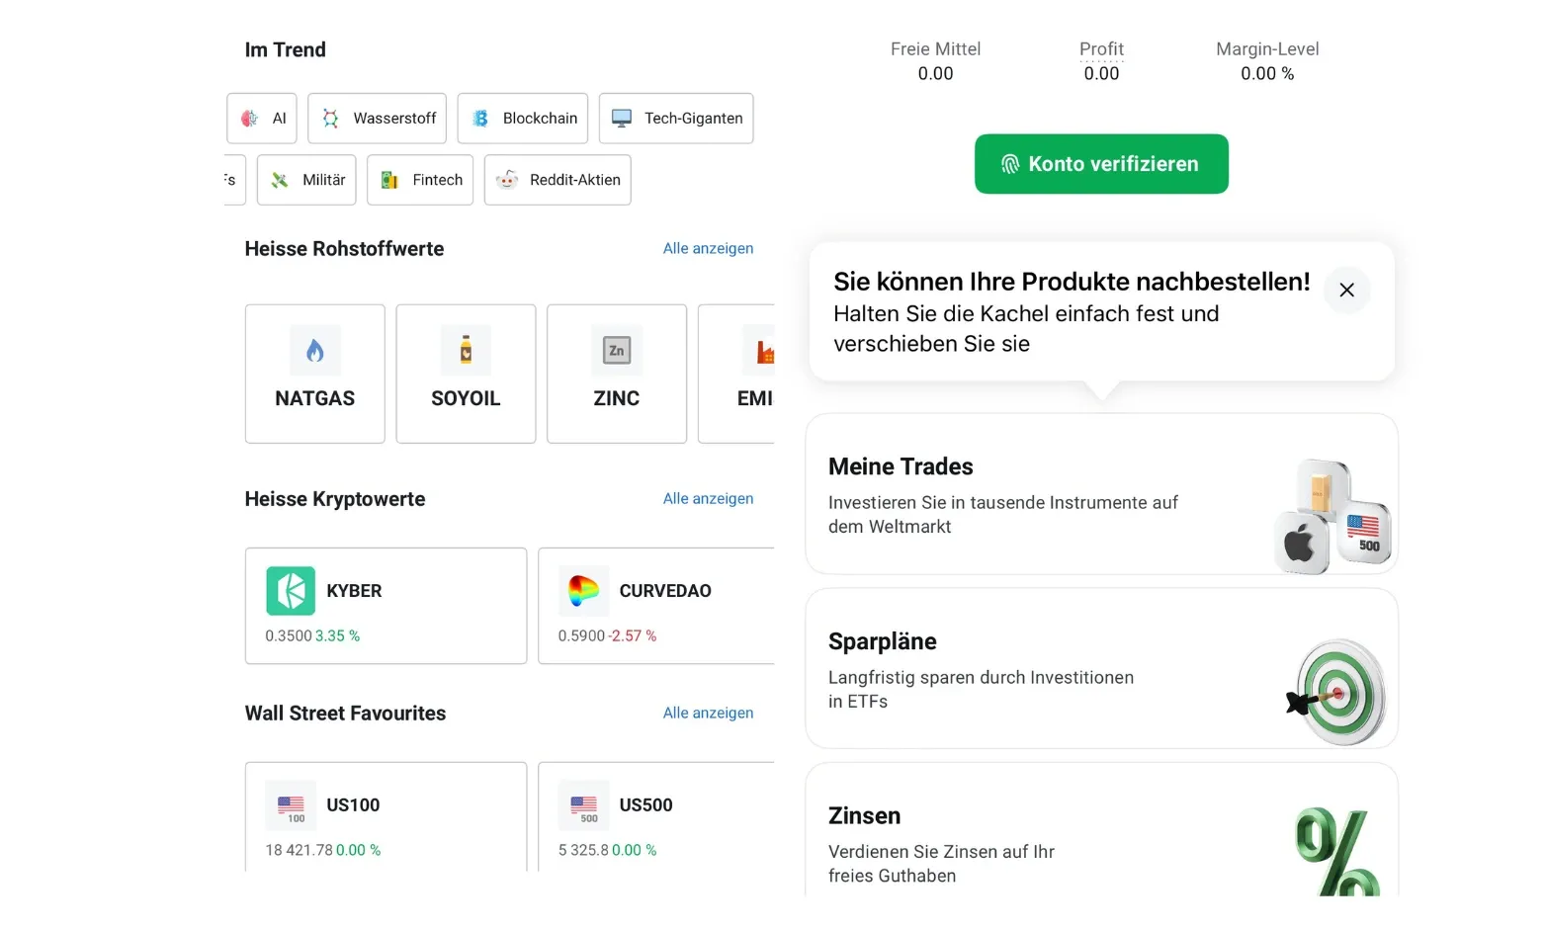Screen dimensions: 1545x927
Task: Click the Reddit mascot icon
Action: 507,180
